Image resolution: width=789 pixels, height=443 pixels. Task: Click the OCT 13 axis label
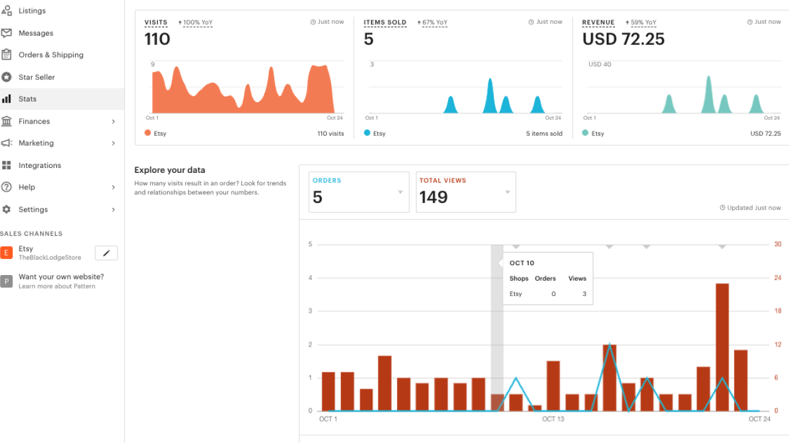[x=553, y=419]
